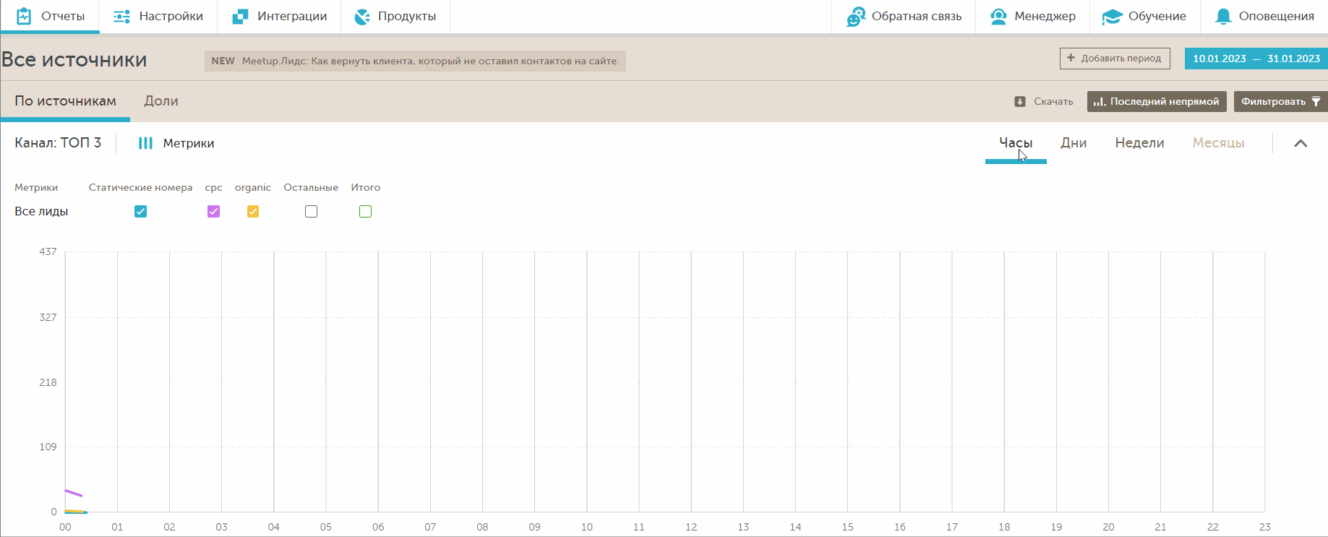The height and width of the screenshot is (537, 1328).
Task: Open the Канал: ТОП 3 selector
Action: [x=58, y=143]
